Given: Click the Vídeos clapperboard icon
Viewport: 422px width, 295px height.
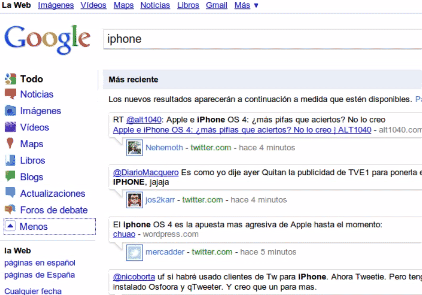Looking at the screenshot, I should [10, 127].
